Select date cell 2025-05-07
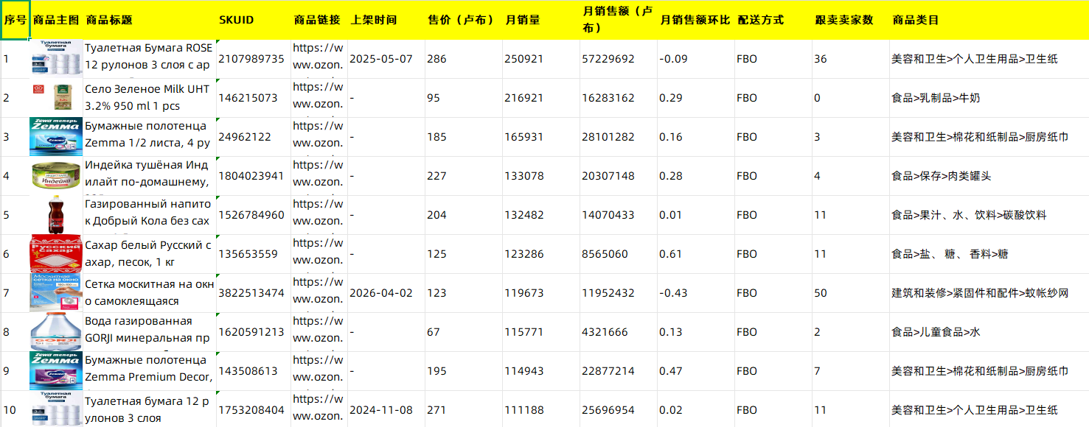Screen dimensions: 1089x427 (386, 59)
